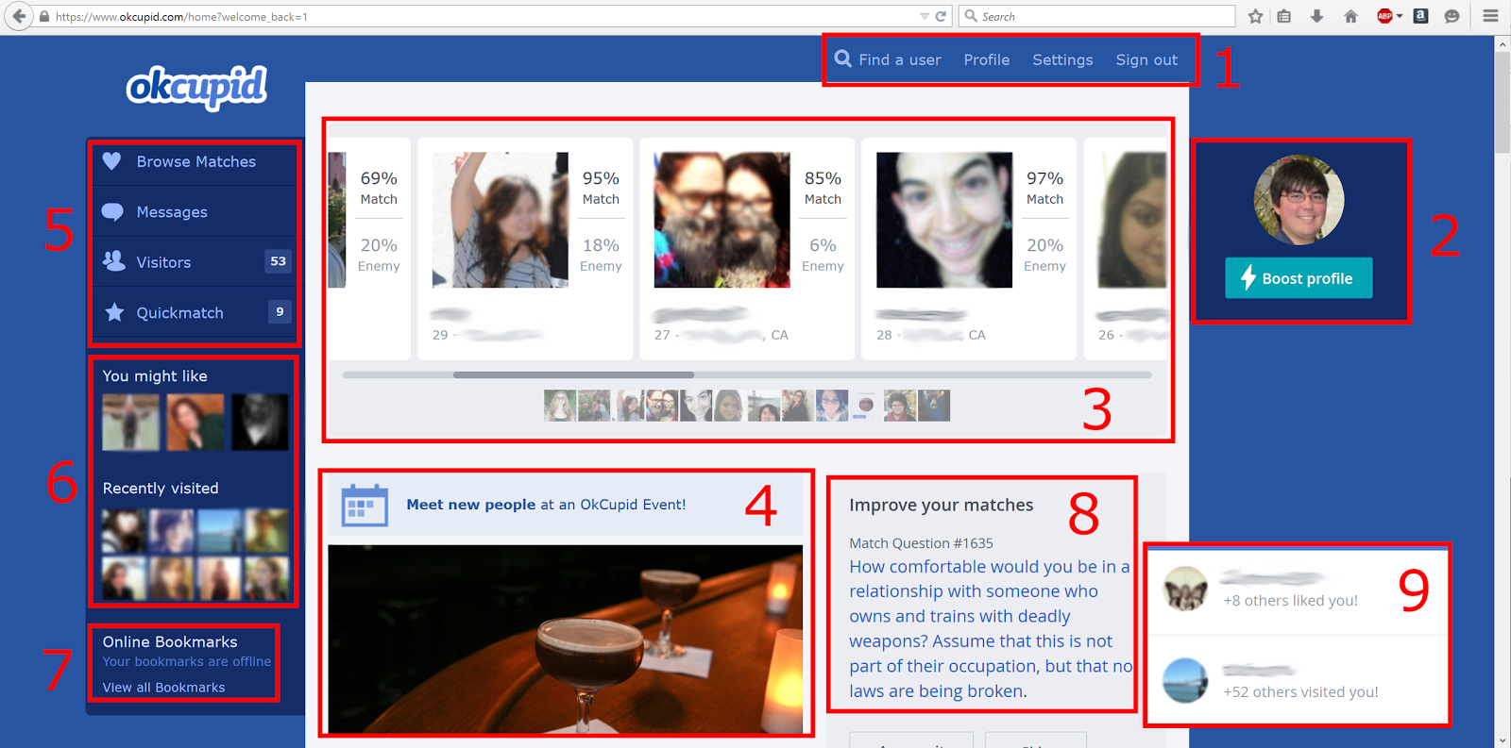Click the Boost profile button
This screenshot has height=748, width=1511.
point(1299,278)
